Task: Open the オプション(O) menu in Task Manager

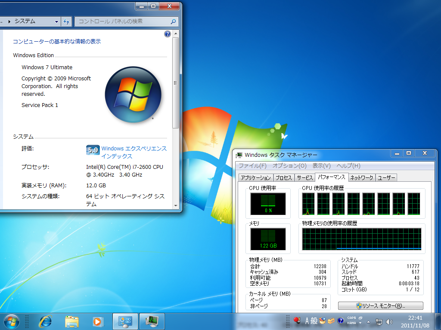Action: tap(289, 166)
